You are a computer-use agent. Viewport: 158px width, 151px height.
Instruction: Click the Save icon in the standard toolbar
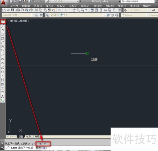point(13,10)
